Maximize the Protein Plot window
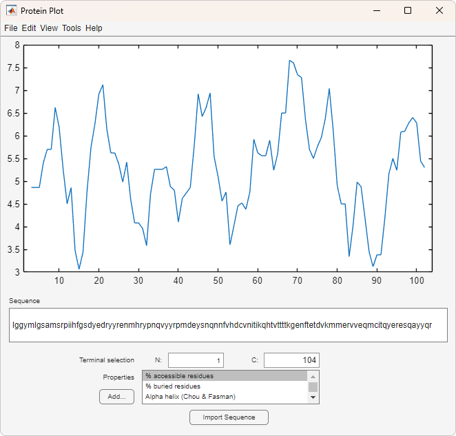The image size is (456, 436). coord(408,11)
